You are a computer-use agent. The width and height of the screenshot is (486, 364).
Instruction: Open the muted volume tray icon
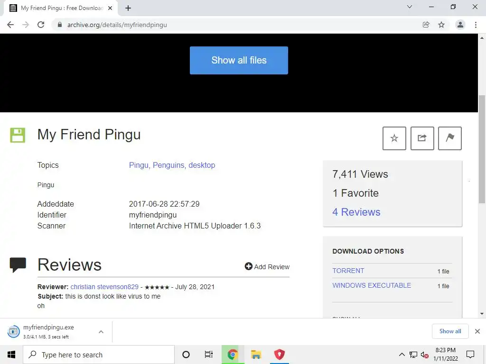click(x=425, y=355)
